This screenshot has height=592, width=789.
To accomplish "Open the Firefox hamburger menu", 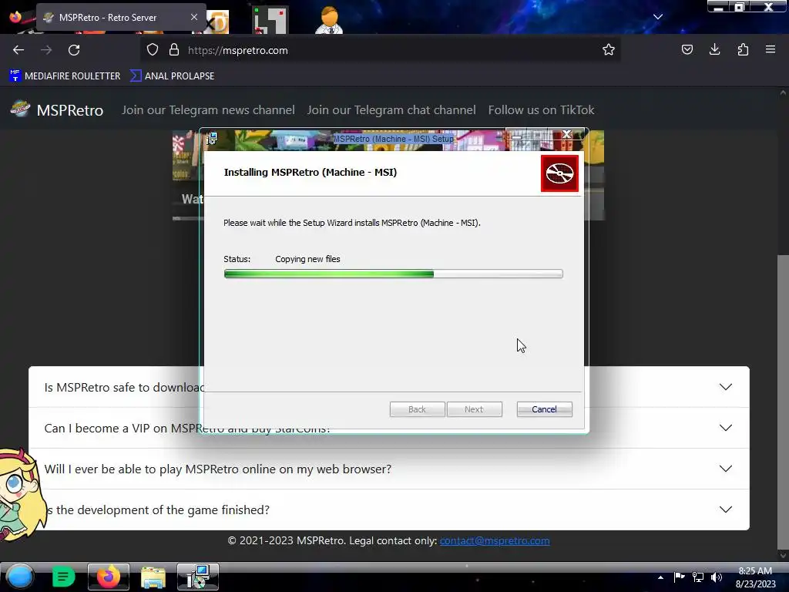I will 771,50.
